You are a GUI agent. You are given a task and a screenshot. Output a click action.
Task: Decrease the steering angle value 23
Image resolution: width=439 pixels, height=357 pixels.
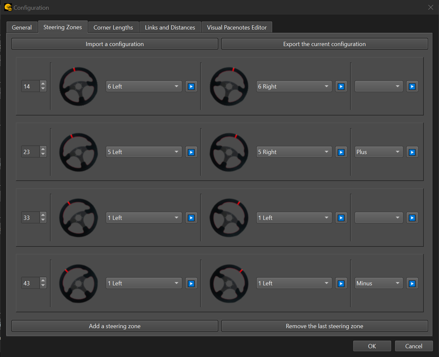click(x=43, y=155)
